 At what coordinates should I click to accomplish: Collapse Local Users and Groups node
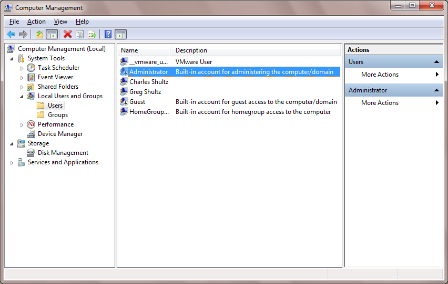[x=22, y=97]
